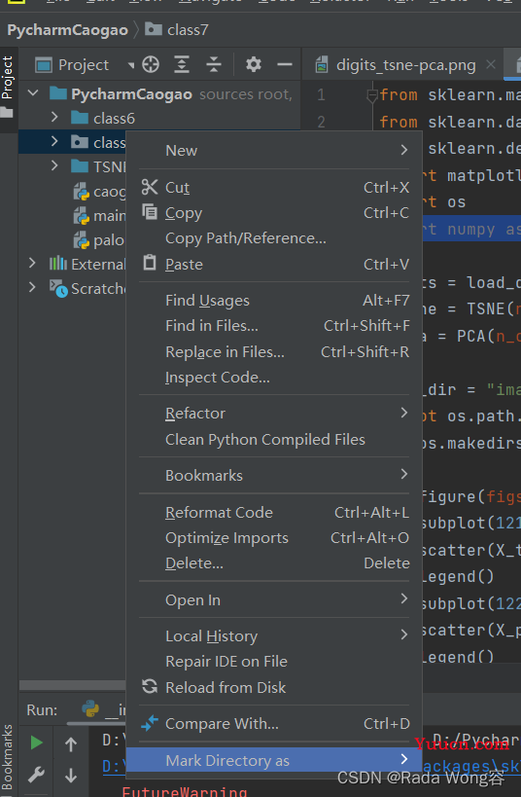Click the Project vertical side tab
This screenshot has height=797, width=521.
8,77
